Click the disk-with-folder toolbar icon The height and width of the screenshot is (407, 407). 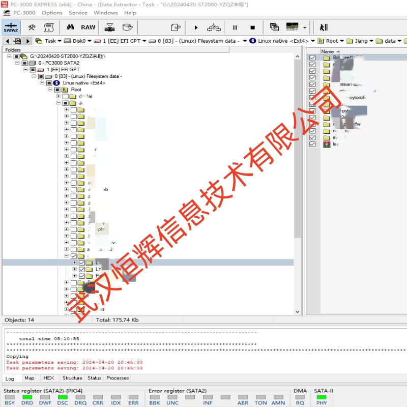[x=128, y=27]
